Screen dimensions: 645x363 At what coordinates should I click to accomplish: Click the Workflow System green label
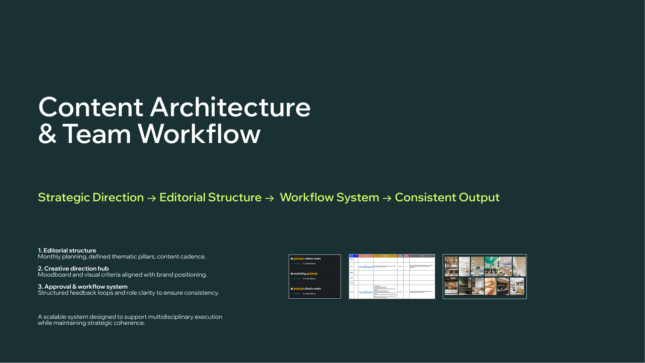[330, 198]
